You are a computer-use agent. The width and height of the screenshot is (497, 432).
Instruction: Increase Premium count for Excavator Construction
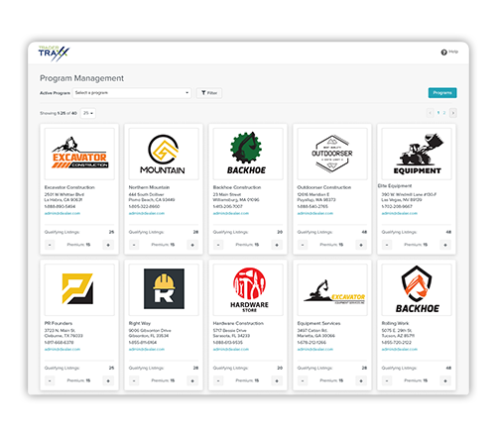pos(108,245)
